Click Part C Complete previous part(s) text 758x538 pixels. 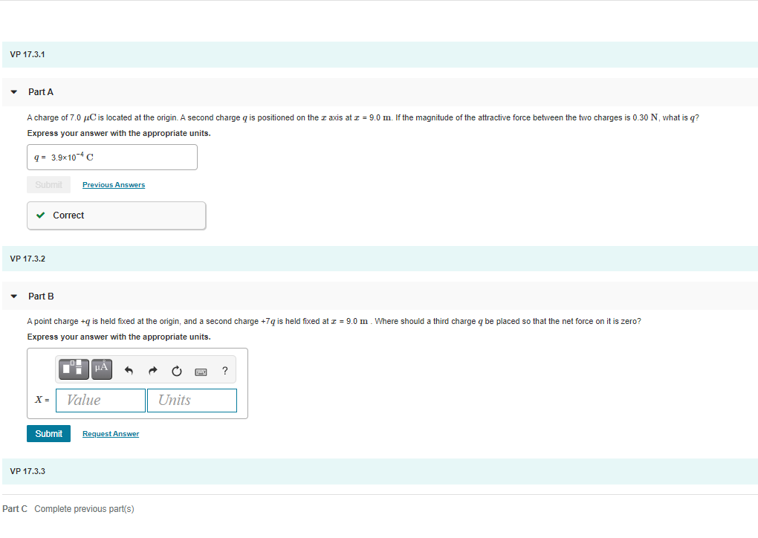click(x=68, y=509)
